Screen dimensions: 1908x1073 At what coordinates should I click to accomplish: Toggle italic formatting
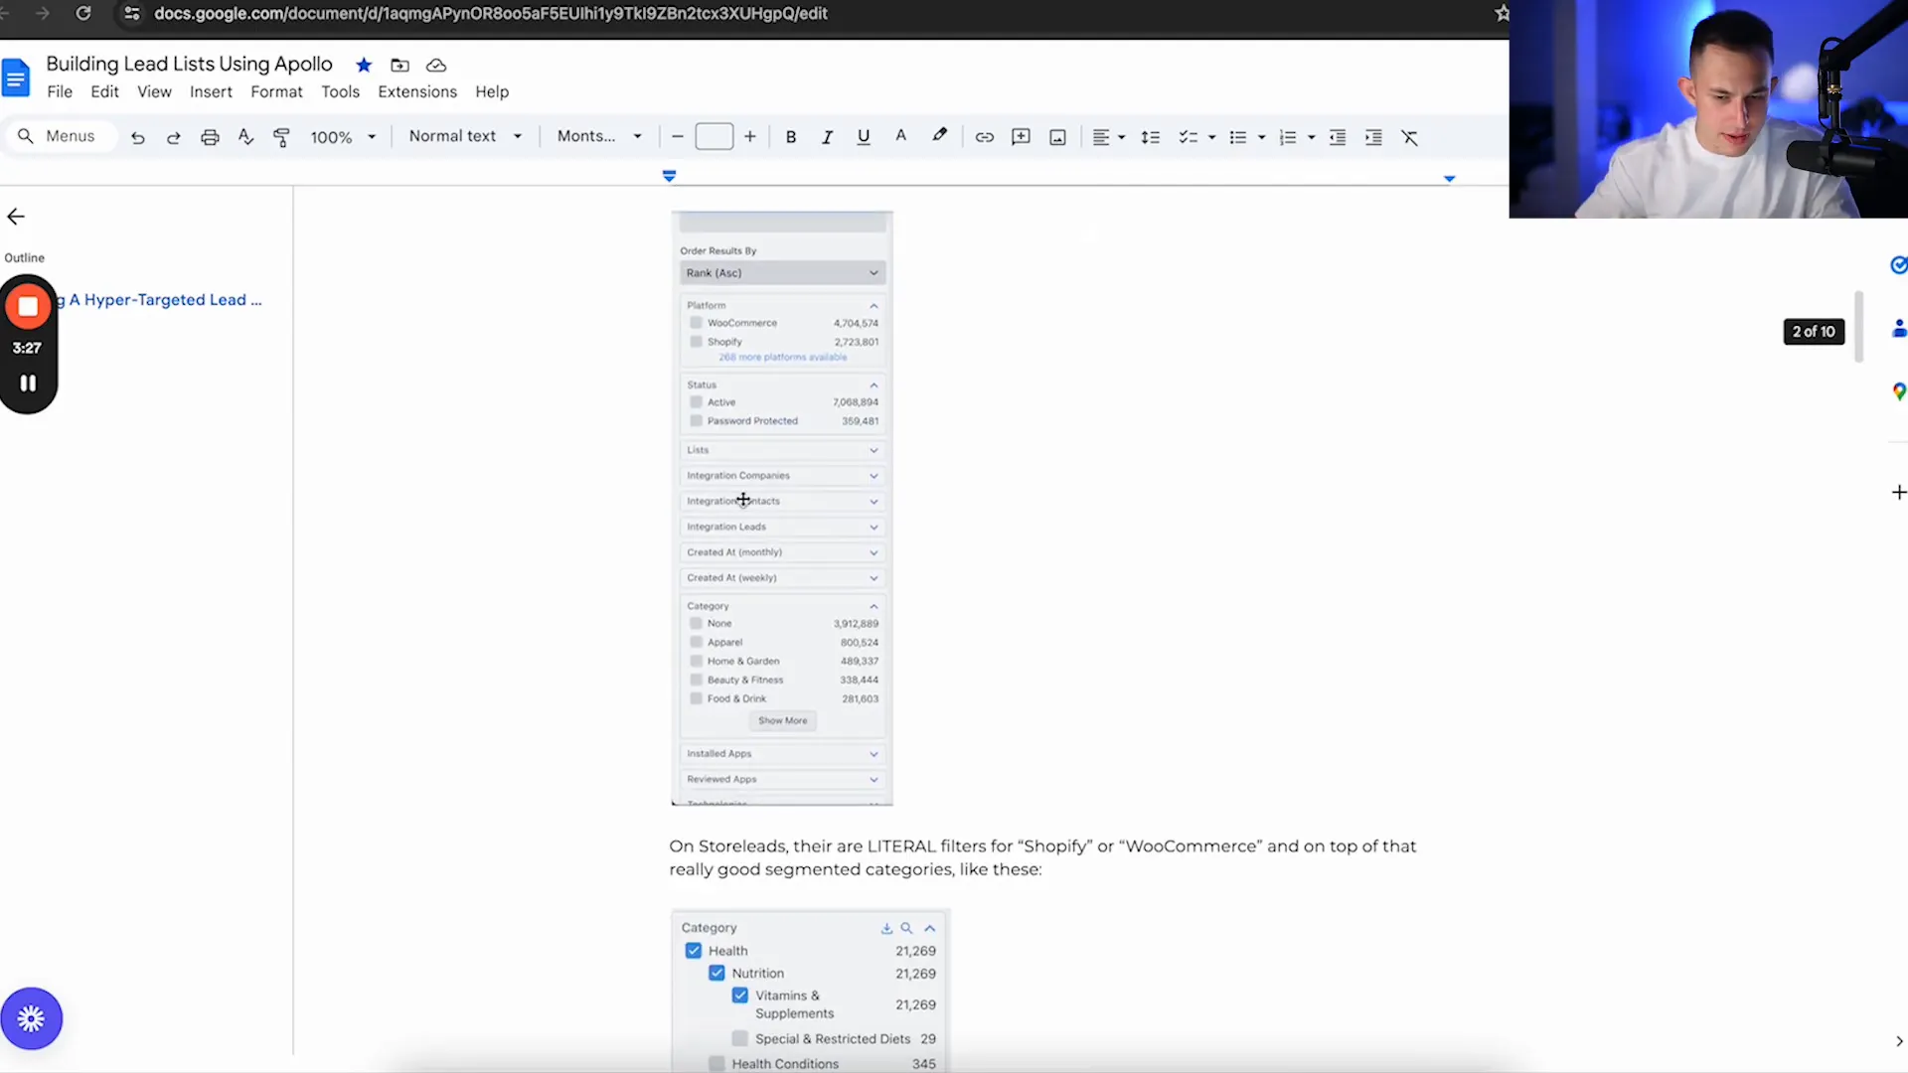pyautogui.click(x=827, y=137)
